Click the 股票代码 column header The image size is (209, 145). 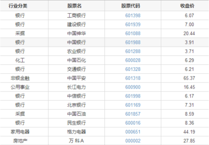[131, 6]
